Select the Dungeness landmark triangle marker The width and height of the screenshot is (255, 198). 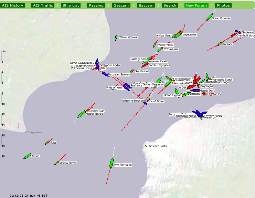[25, 132]
